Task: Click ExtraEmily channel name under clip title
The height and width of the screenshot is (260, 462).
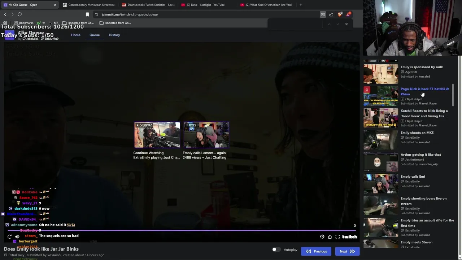Action: [16, 255]
